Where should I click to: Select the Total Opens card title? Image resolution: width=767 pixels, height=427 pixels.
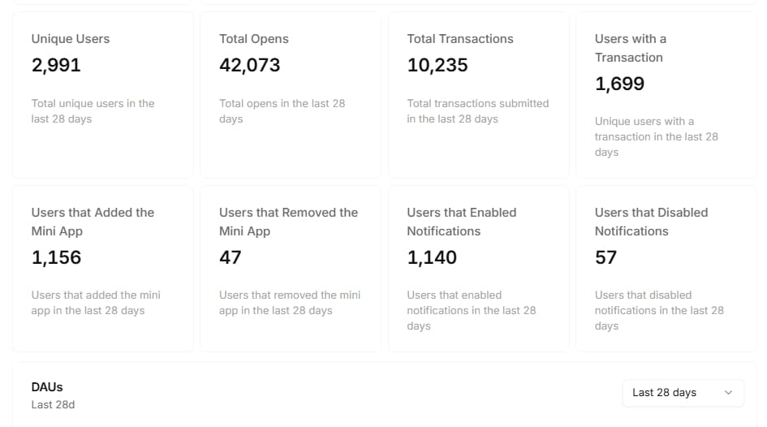pos(254,39)
